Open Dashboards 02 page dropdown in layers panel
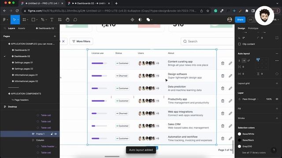Screen dimensions: 282x158 [46, 28]
